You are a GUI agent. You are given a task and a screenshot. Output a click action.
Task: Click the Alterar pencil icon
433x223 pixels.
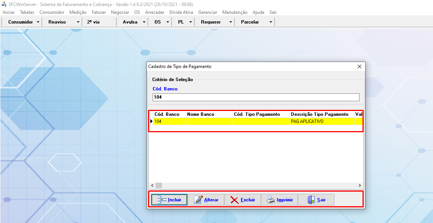coord(198,200)
